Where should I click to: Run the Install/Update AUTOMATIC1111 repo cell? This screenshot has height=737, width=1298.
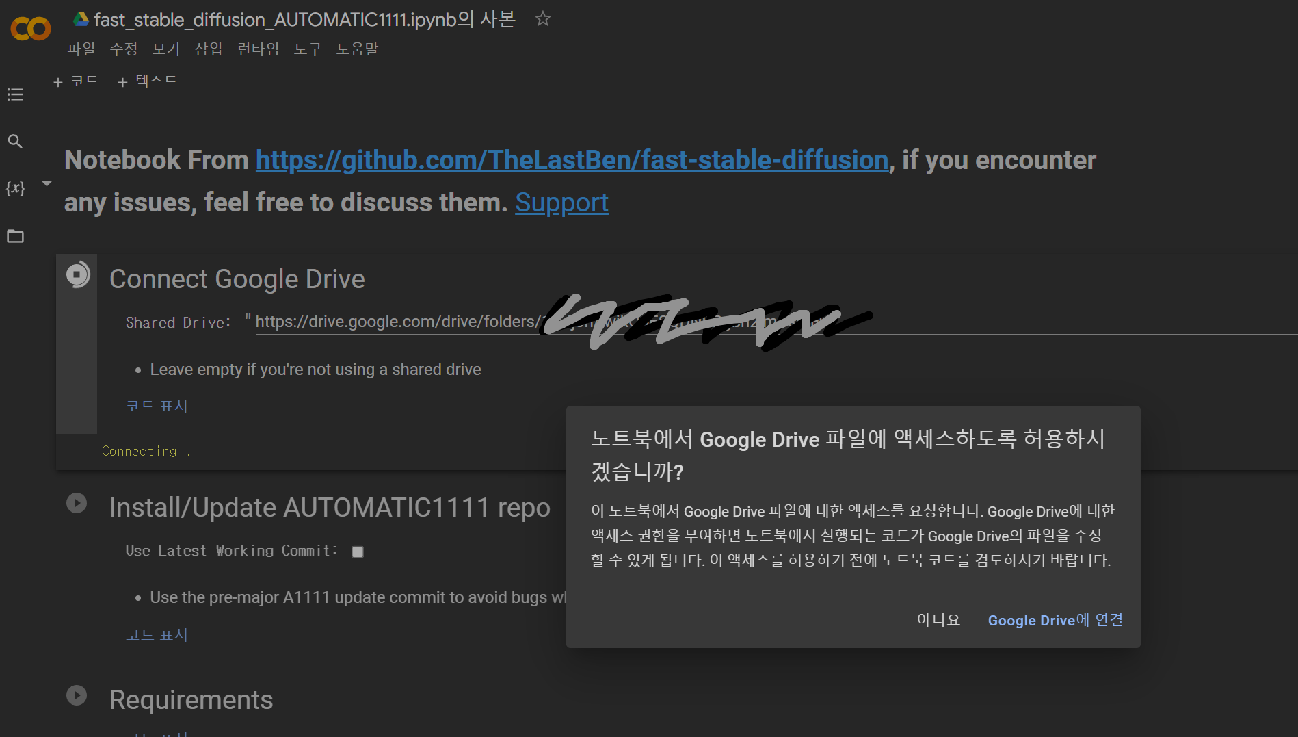pos(77,503)
